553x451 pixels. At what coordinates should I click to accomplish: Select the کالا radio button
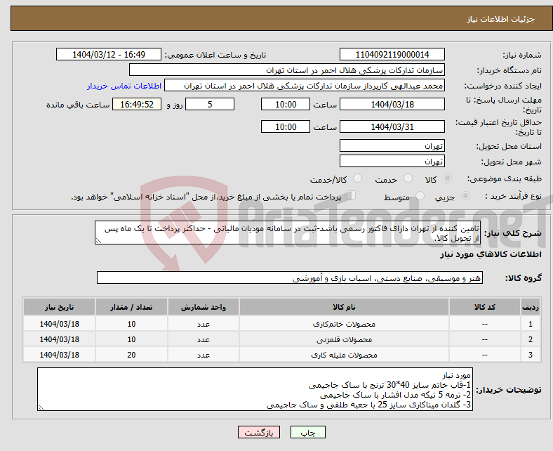pos(447,178)
